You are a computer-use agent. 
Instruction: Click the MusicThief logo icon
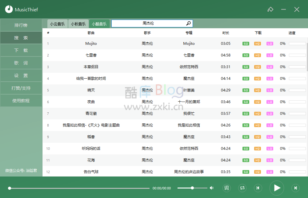point(9,9)
